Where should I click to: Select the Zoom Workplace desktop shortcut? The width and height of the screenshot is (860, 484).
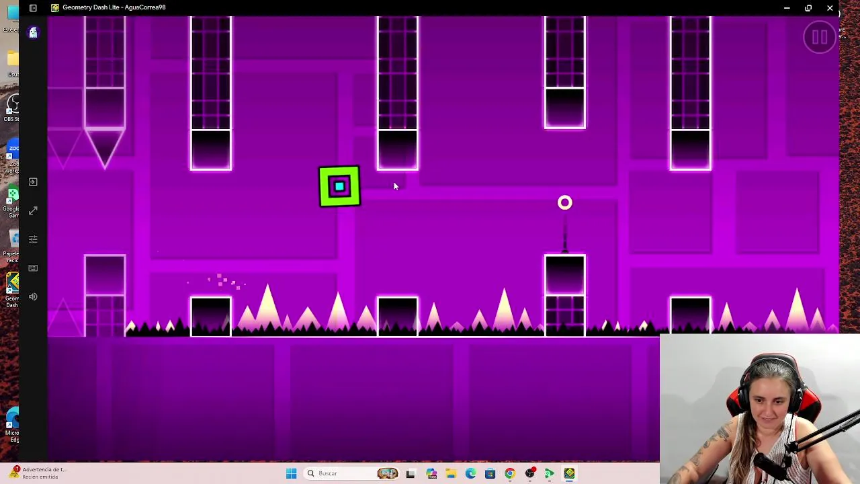(12, 159)
